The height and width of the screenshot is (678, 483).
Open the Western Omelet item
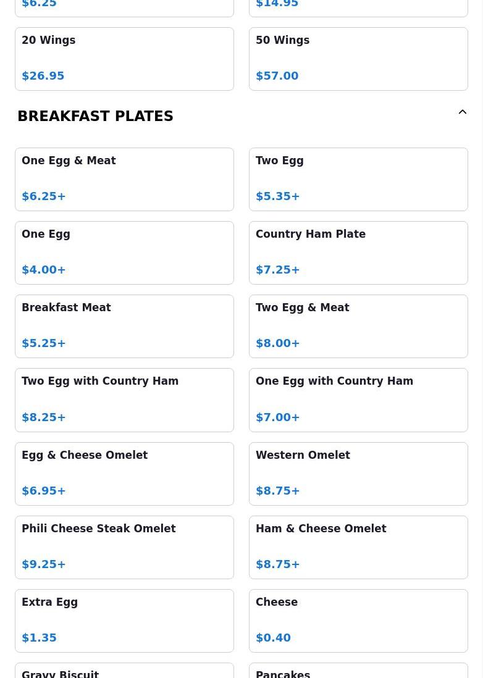point(358,474)
